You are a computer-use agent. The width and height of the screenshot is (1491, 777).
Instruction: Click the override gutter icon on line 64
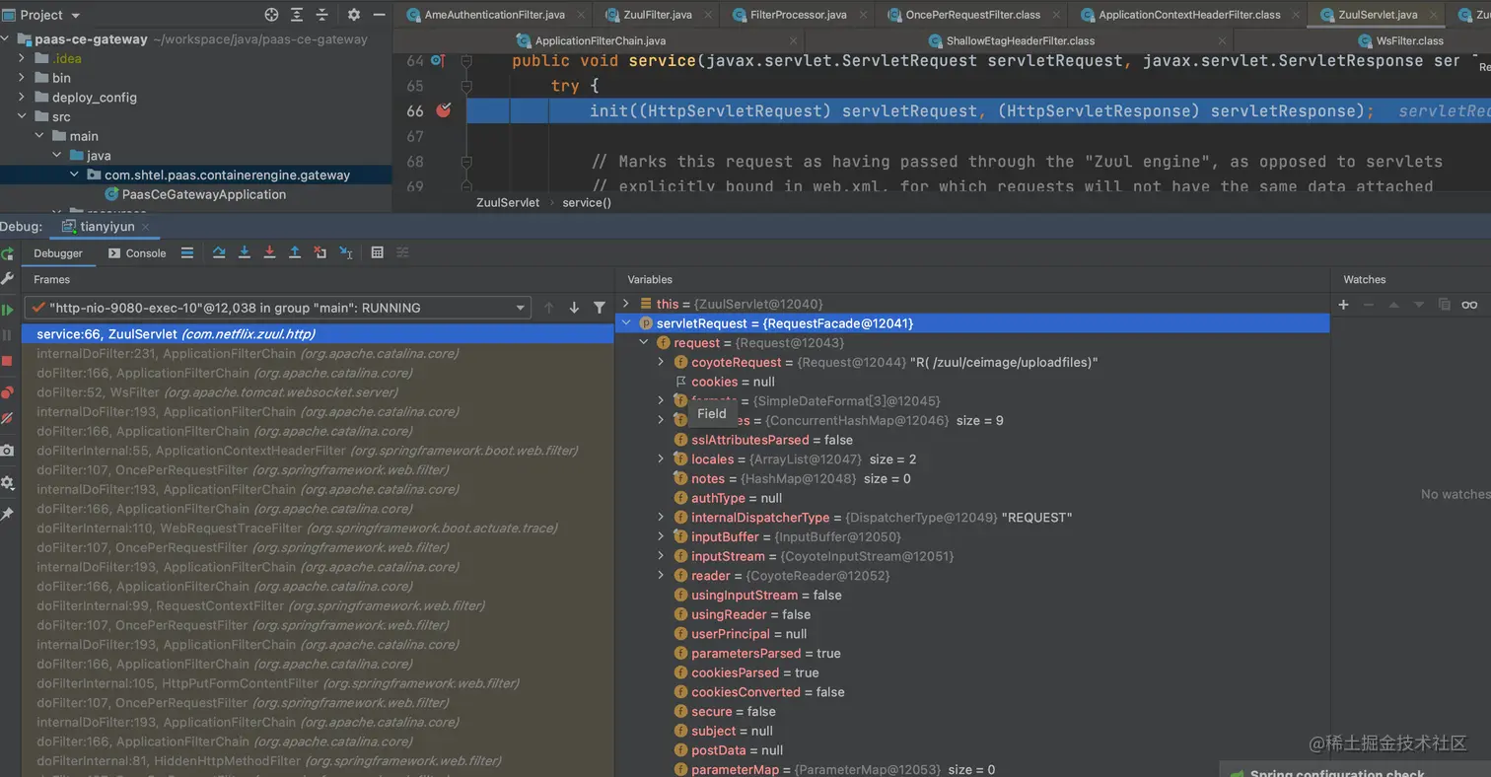(x=436, y=61)
